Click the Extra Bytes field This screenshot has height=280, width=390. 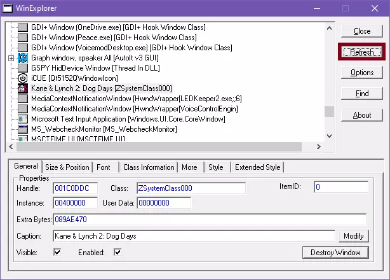[x=210, y=220]
